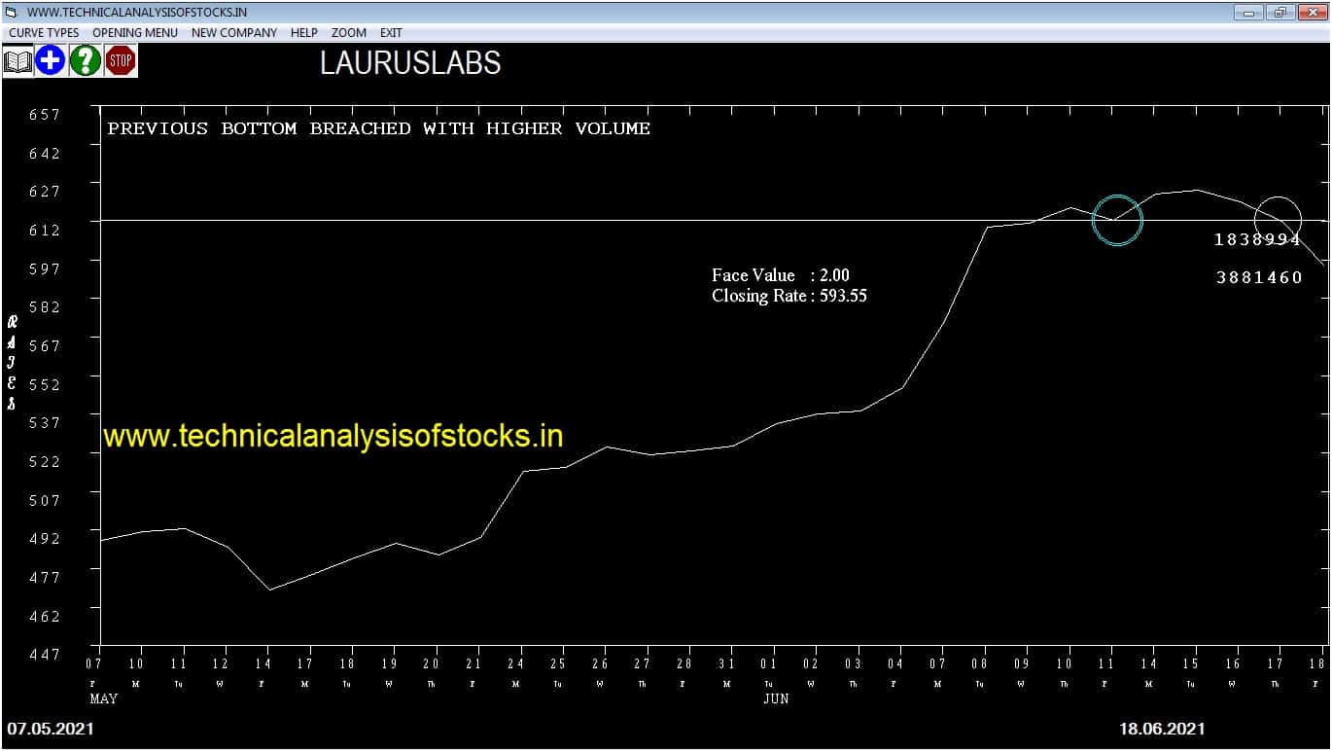The height and width of the screenshot is (751, 1332).
Task: Select NEW COMPANY from the menu bar
Action: [x=233, y=32]
